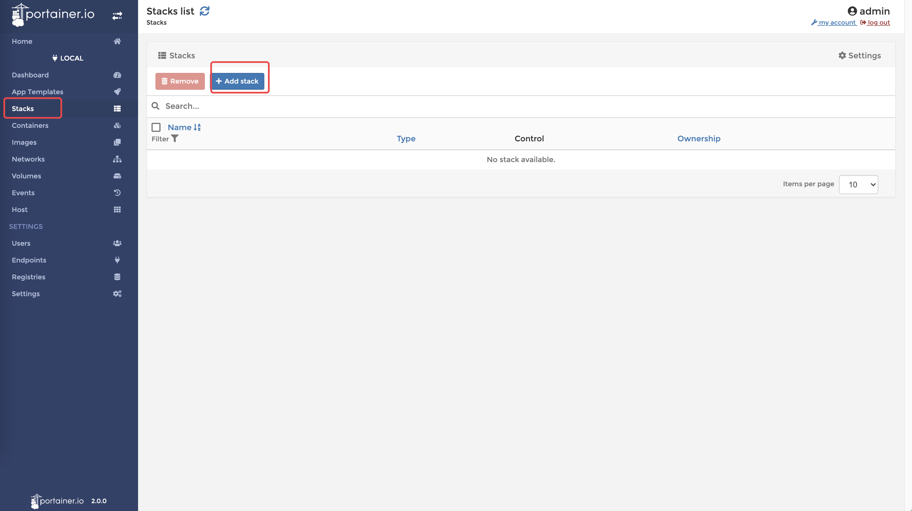Click the Networks sitemap icon

117,159
